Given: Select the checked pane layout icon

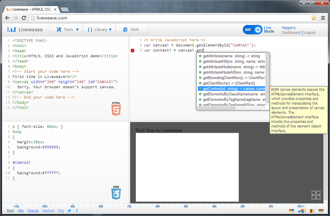Looking at the screenshot, I should point(302,211).
